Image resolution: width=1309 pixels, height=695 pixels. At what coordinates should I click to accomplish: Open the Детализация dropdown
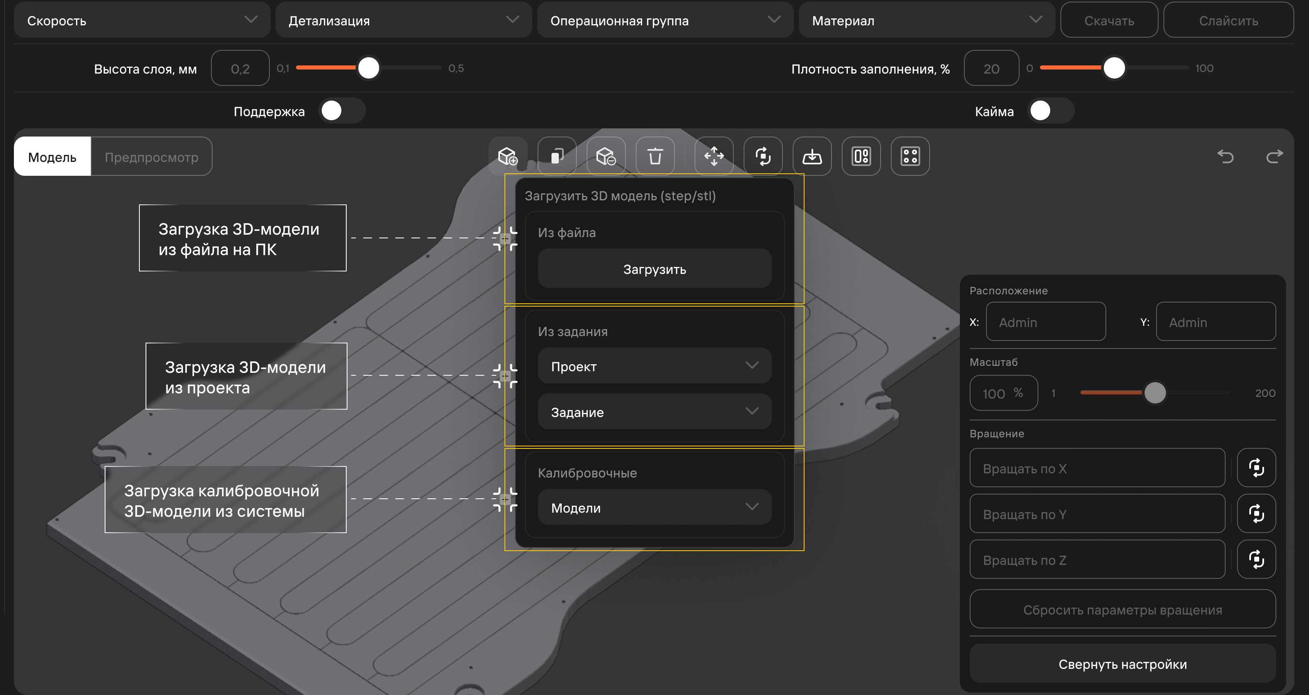(403, 20)
